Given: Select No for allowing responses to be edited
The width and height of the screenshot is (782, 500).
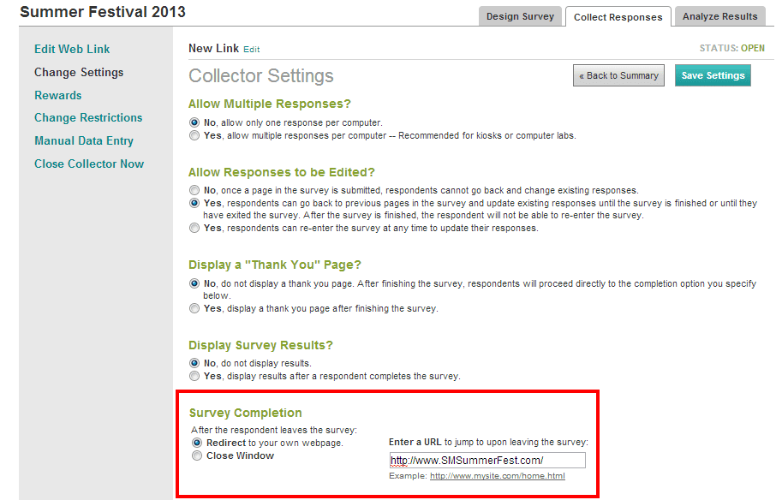Looking at the screenshot, I should (x=195, y=190).
